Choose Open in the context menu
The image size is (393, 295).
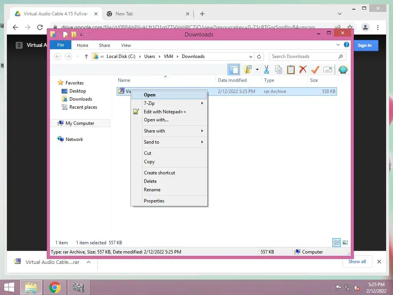(x=169, y=95)
